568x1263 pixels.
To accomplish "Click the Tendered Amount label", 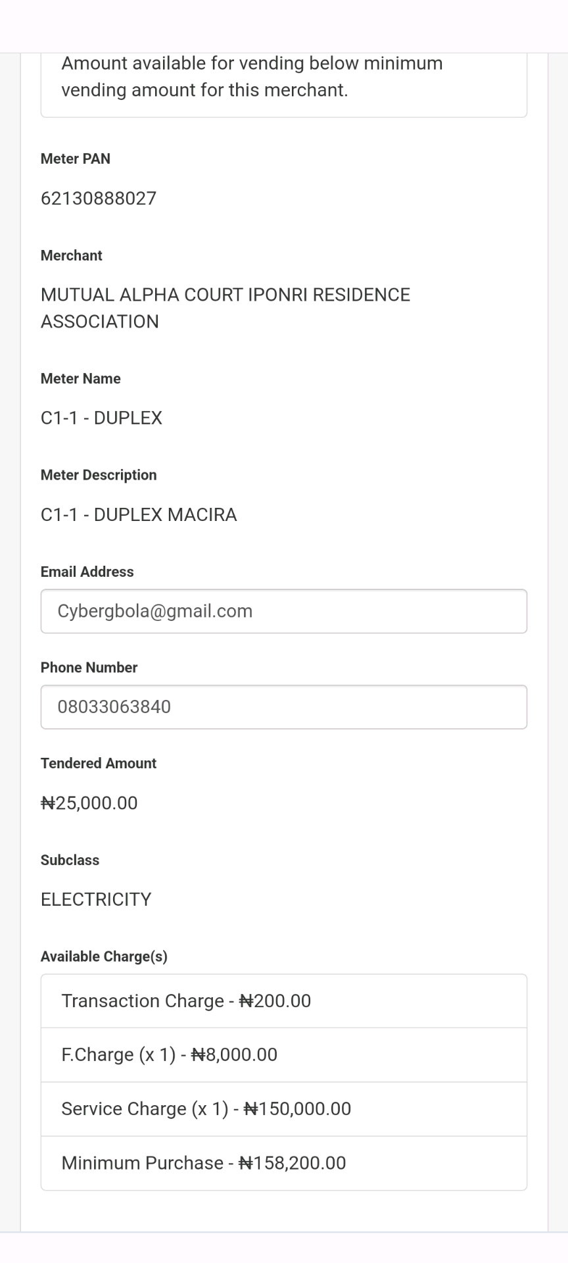I will tap(99, 764).
